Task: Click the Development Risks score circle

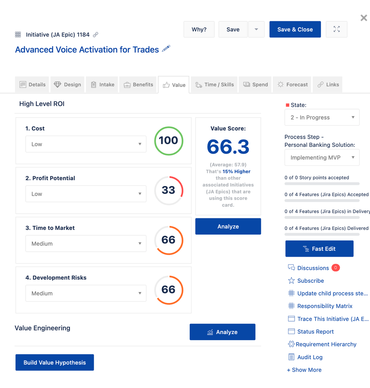Action: pyautogui.click(x=169, y=290)
